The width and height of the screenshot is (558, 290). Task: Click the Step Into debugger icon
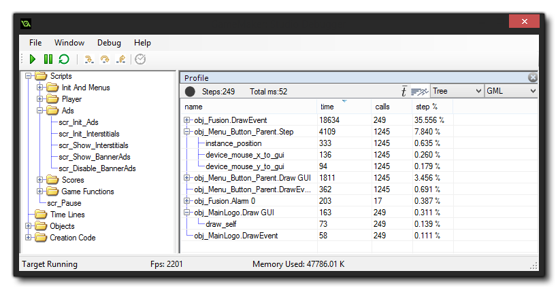click(88, 60)
